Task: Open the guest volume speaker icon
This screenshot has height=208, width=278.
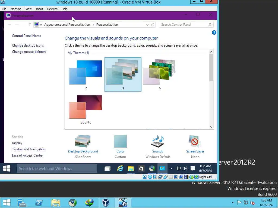Action: pos(185,168)
